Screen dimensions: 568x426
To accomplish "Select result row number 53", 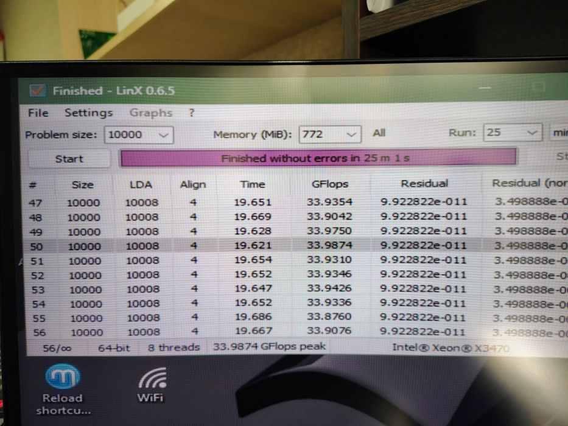I will [x=297, y=288].
